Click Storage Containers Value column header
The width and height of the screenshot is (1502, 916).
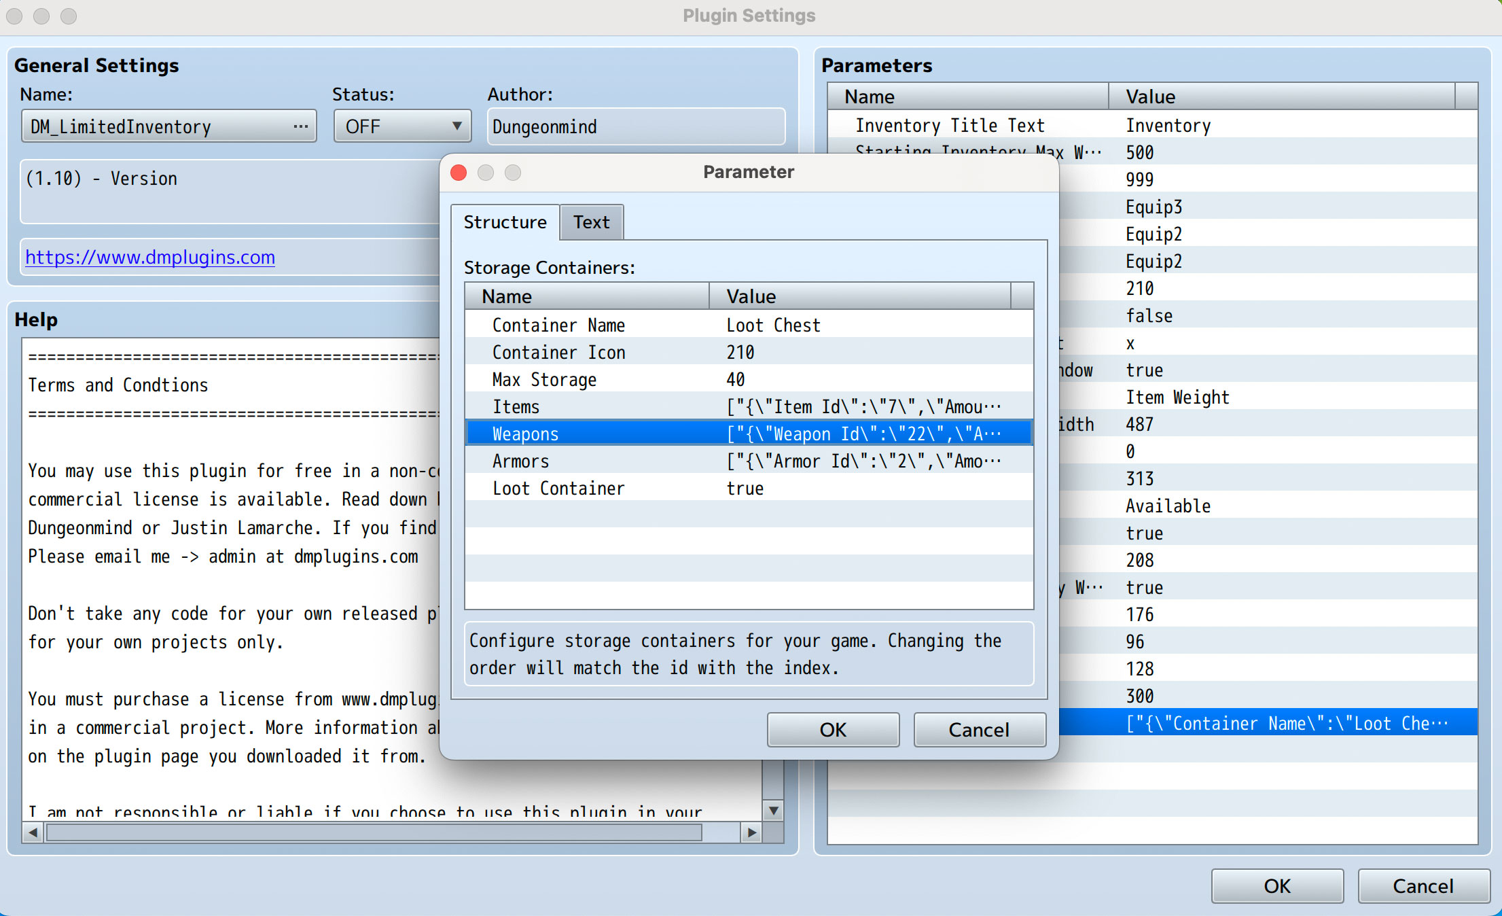click(x=860, y=296)
